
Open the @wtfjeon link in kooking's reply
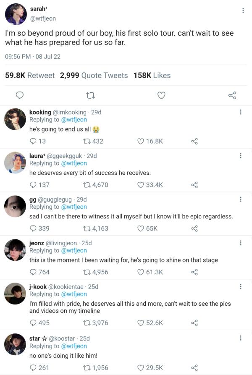(74, 120)
